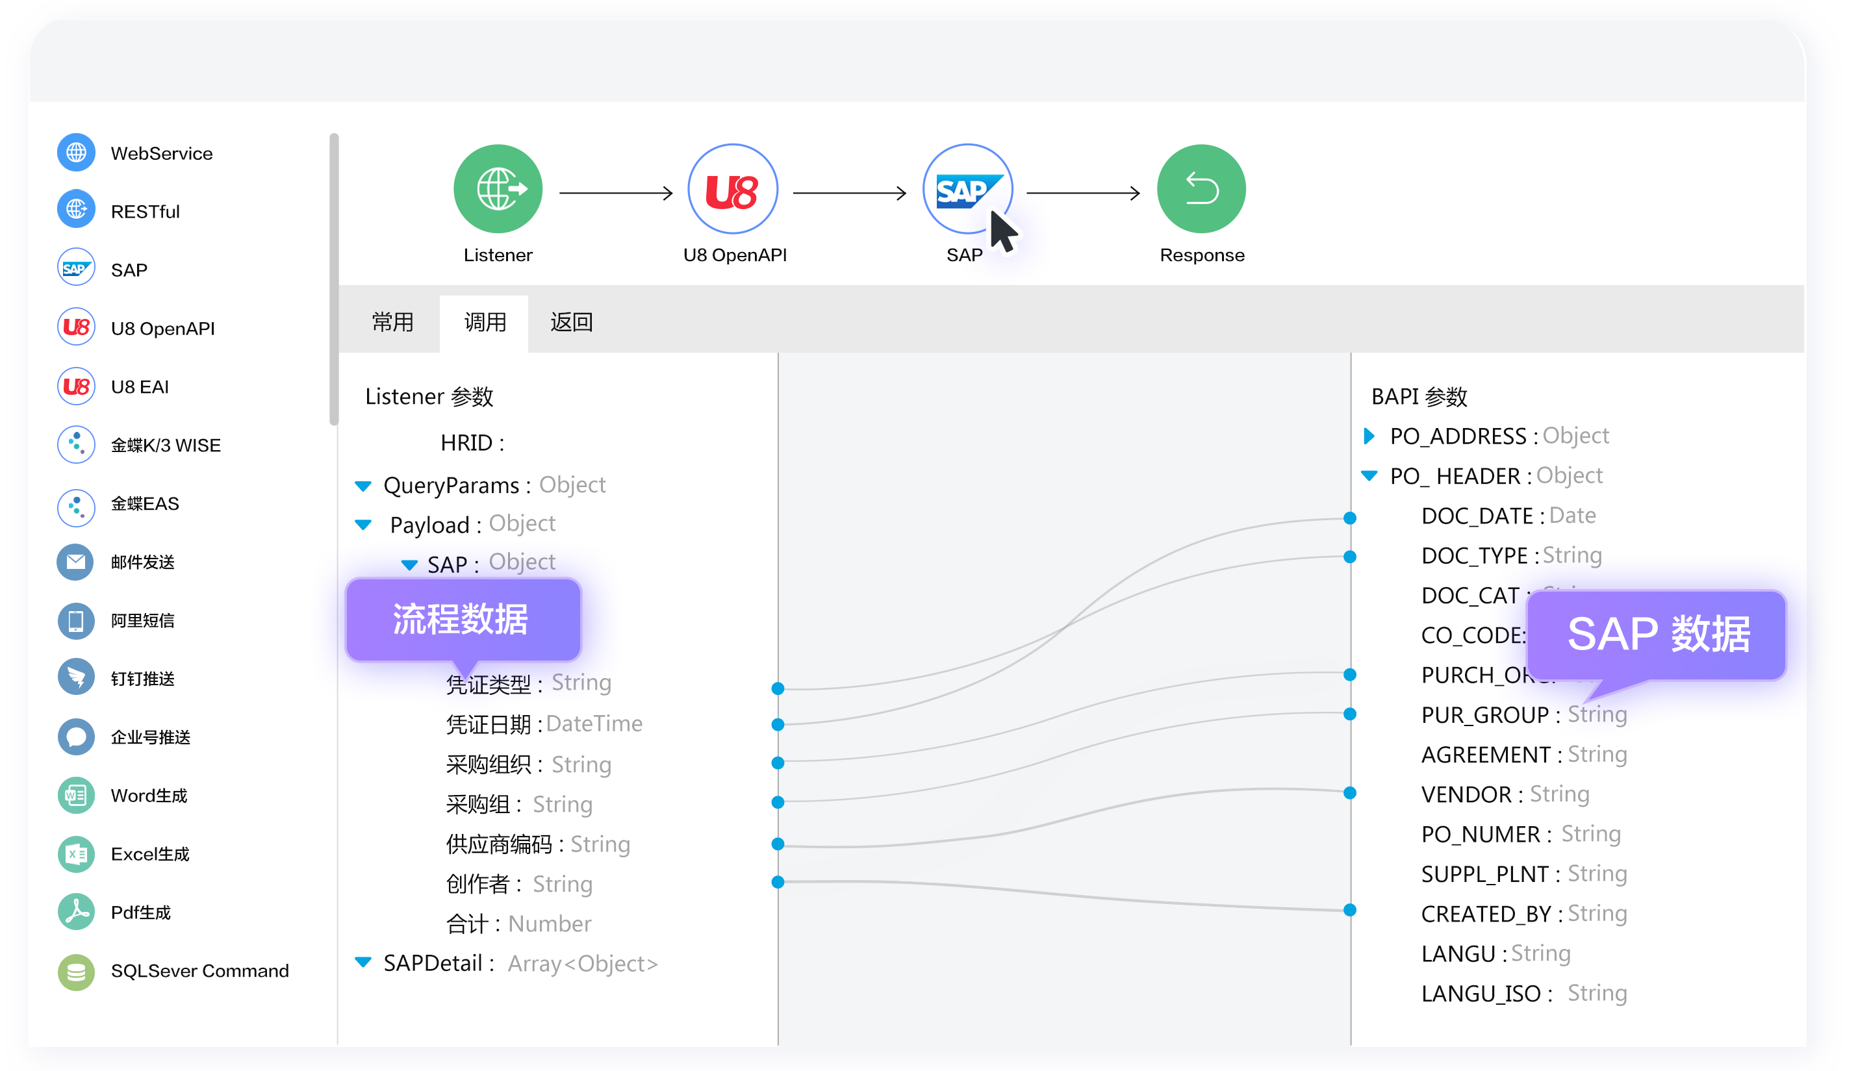Click the mapping dot next to 采购组织
This screenshot has width=1858, height=1071.
(x=778, y=762)
